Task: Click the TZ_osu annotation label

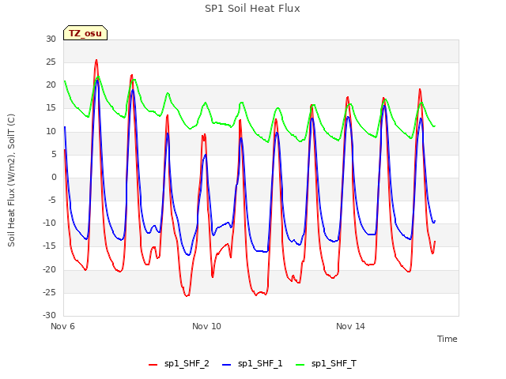Action: coord(85,33)
